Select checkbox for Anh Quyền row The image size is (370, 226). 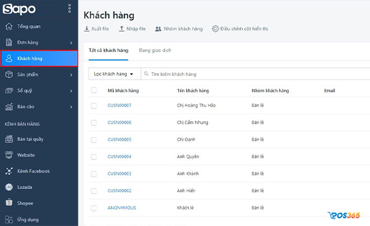pos(94,157)
